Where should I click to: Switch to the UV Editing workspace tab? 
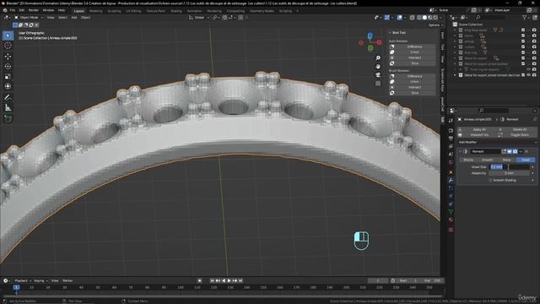point(133,11)
